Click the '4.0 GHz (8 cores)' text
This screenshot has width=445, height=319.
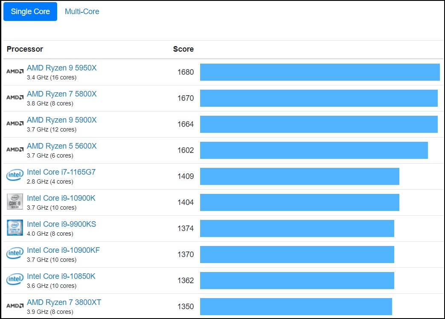tap(50, 234)
